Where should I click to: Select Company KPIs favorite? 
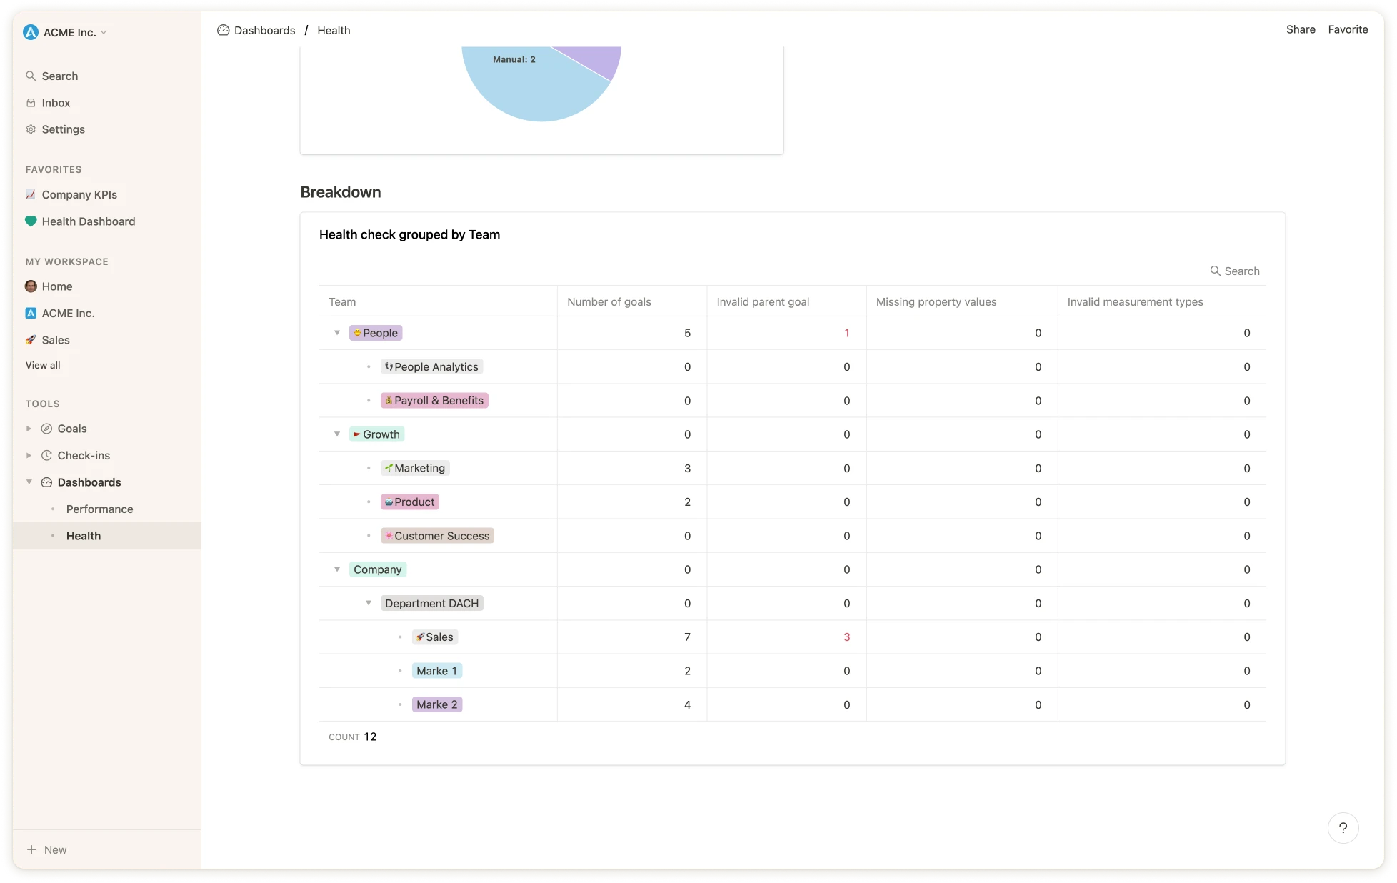pyautogui.click(x=79, y=194)
